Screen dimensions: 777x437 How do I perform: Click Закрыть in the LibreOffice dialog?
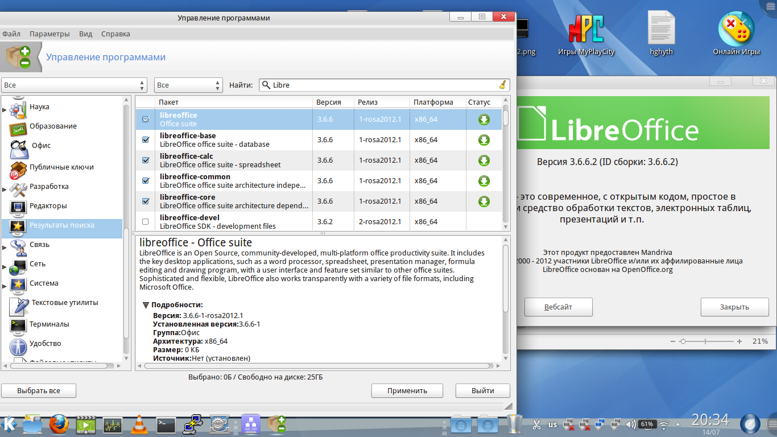pyautogui.click(x=734, y=307)
